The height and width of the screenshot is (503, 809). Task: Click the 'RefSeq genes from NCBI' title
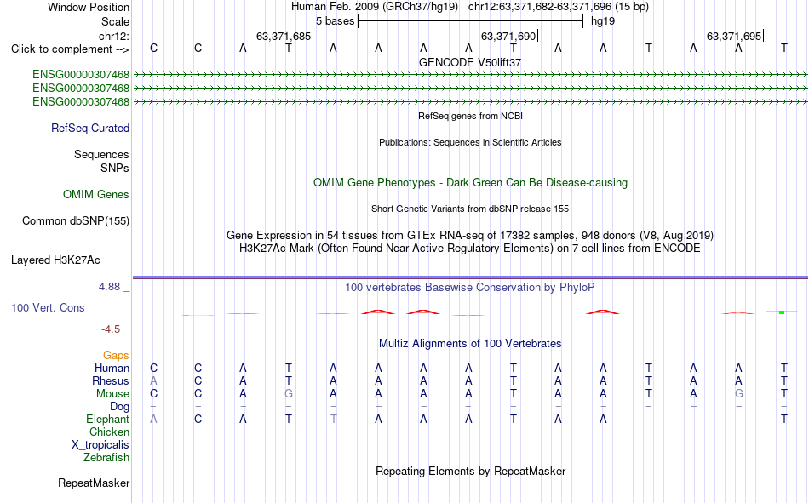point(470,116)
